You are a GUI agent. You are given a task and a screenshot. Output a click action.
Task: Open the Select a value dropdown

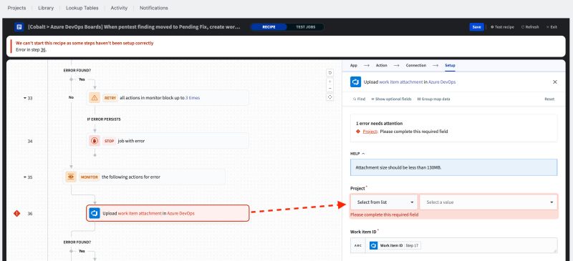pyautogui.click(x=488, y=202)
